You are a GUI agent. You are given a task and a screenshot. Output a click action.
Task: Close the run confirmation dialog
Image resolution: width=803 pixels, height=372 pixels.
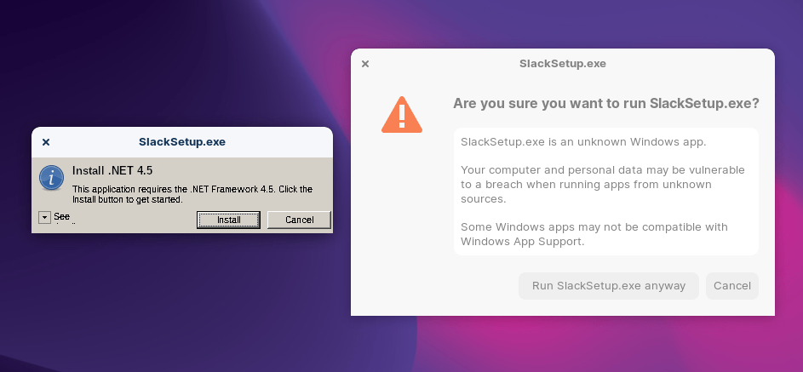(x=365, y=64)
